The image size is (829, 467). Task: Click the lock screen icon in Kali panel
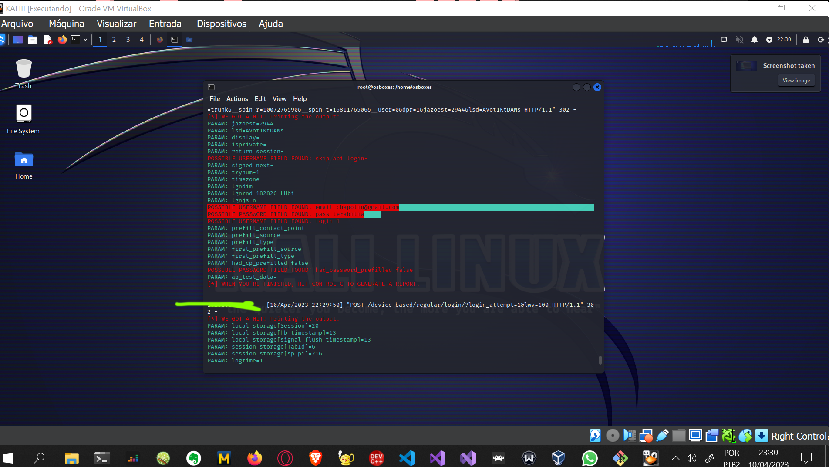point(806,40)
